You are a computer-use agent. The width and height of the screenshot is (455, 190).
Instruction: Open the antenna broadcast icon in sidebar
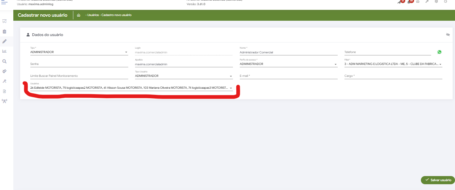[x=4, y=101]
